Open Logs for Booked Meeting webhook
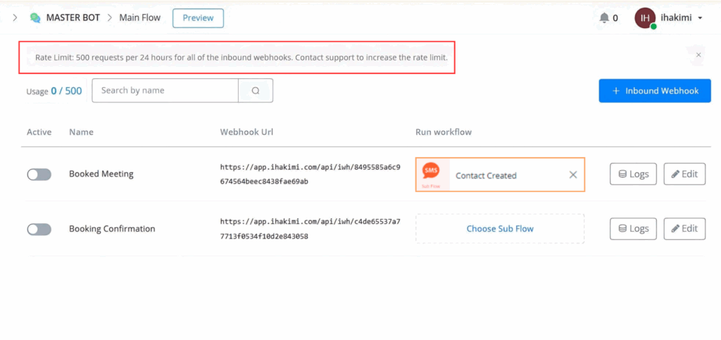Image resolution: width=721 pixels, height=340 pixels. (633, 174)
